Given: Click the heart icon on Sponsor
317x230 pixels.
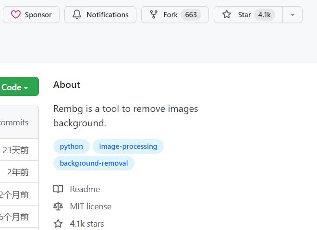Looking at the screenshot, I should pyautogui.click(x=16, y=15).
